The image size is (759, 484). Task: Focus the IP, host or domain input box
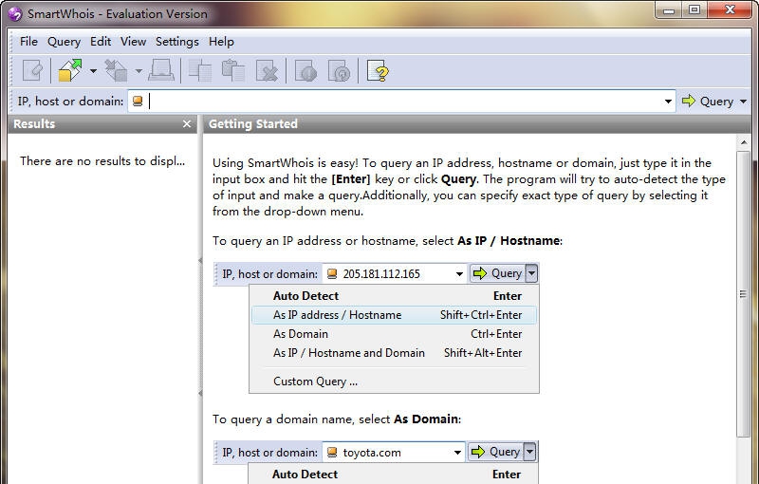pos(401,102)
